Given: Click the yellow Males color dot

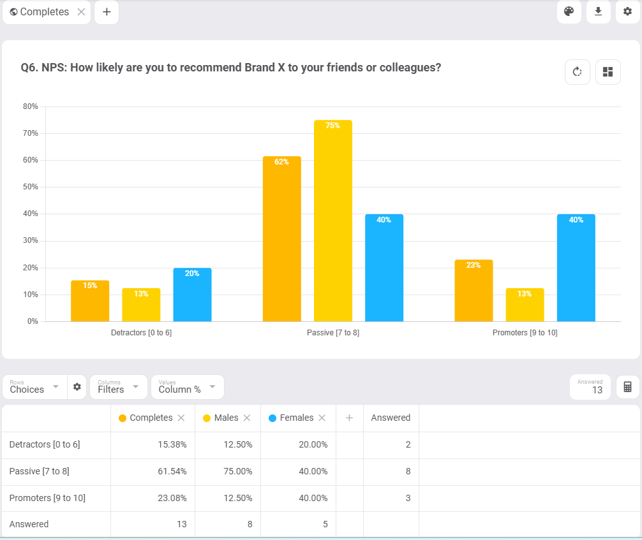Looking at the screenshot, I should 207,418.
